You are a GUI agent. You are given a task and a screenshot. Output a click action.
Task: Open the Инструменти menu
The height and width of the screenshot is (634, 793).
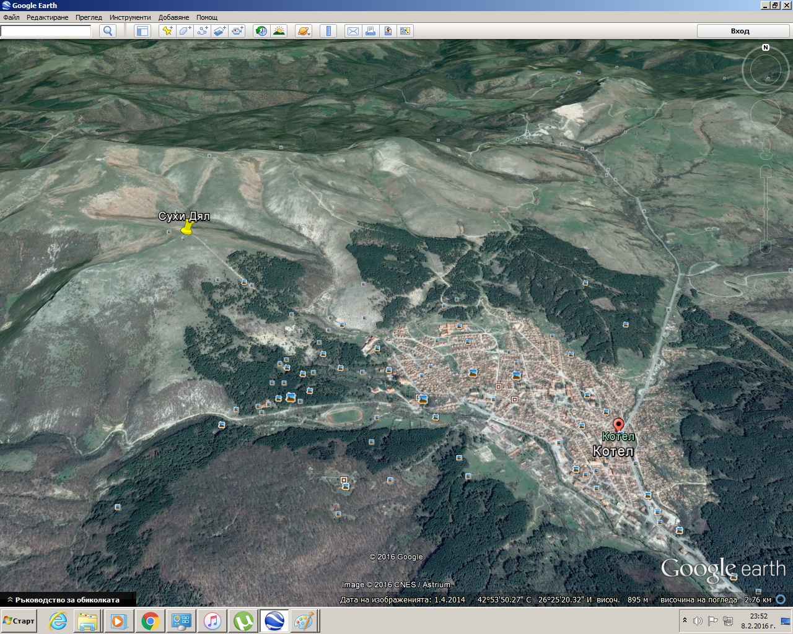click(130, 17)
